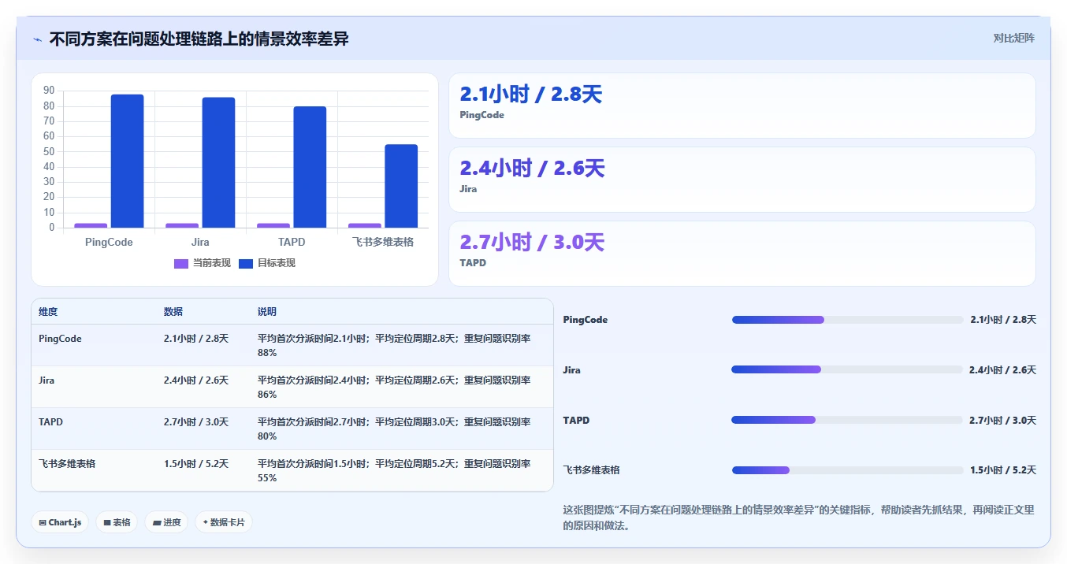The image size is (1067, 564).
Task: Click the 说明 column header
Action: pos(267,312)
